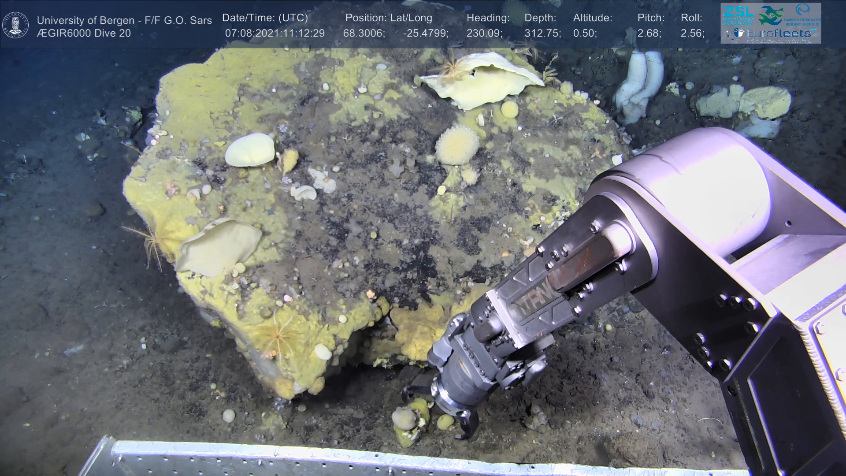Click the longitude value -25.4799
846x476 pixels.
(426, 33)
